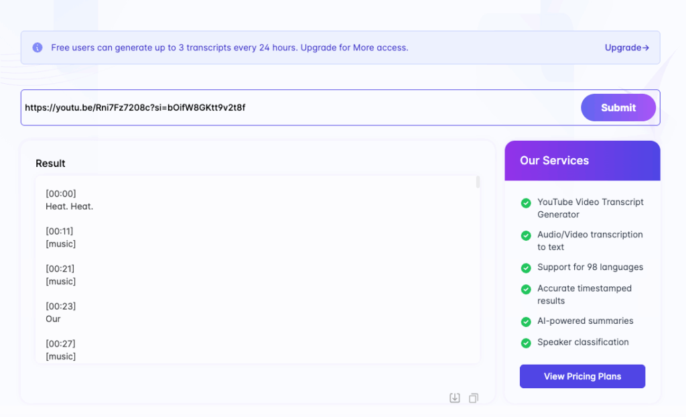Click checkmark beside AI-powered summaries

(526, 321)
